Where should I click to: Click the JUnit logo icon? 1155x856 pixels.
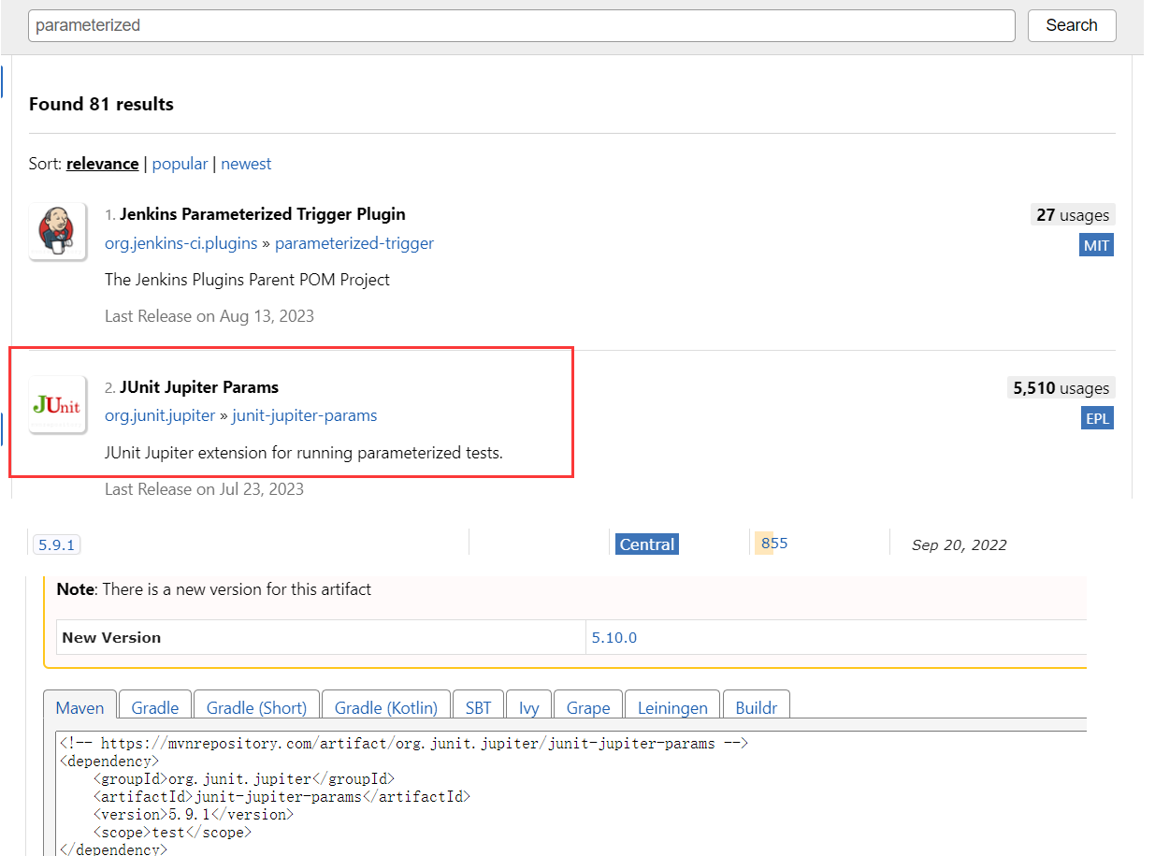point(57,405)
